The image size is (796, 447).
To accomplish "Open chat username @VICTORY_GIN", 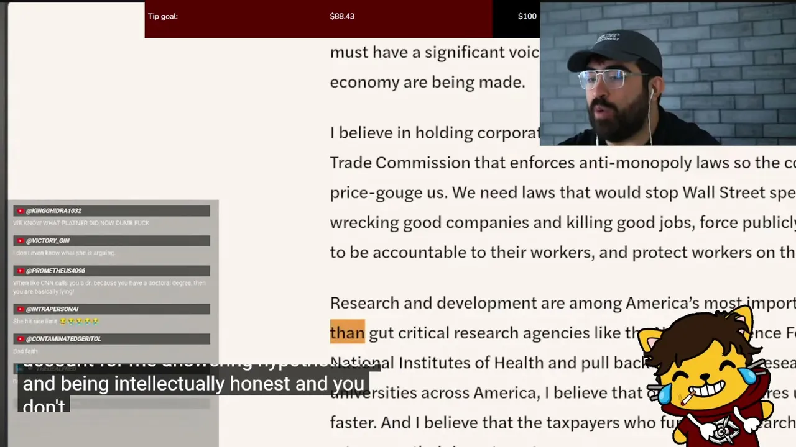I will pos(48,241).
